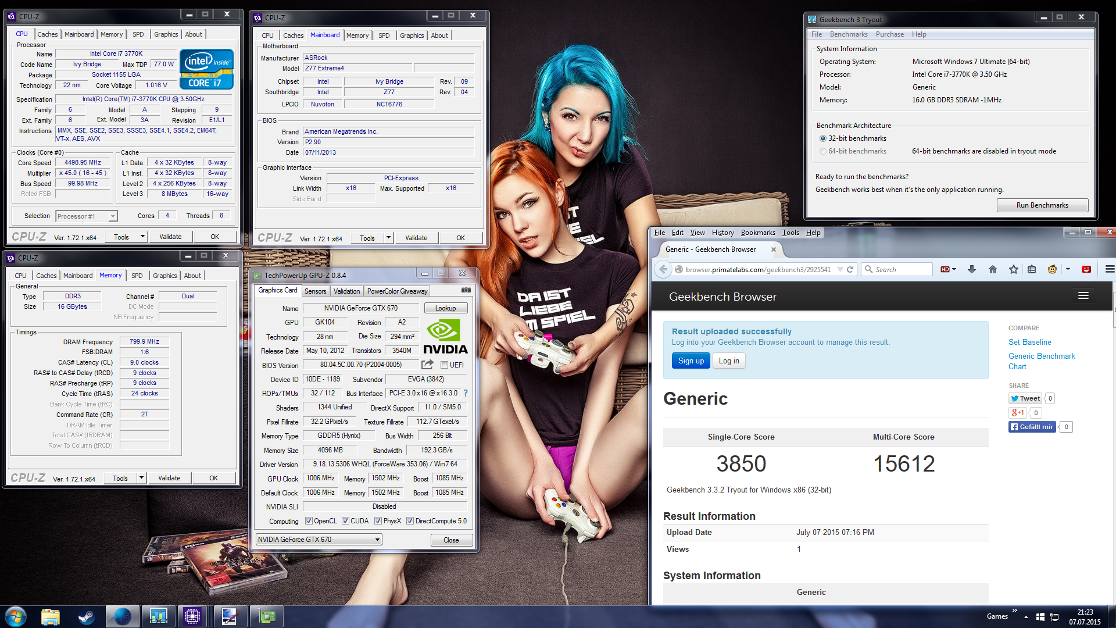Show hidden tray icons arrow
This screenshot has width=1116, height=628.
1026,616
